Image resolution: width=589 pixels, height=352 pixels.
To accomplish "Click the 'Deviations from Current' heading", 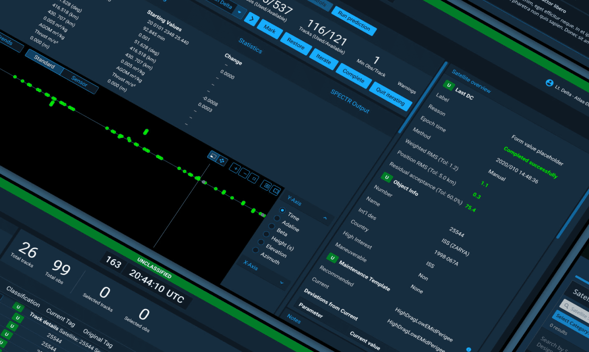I will [x=331, y=304].
